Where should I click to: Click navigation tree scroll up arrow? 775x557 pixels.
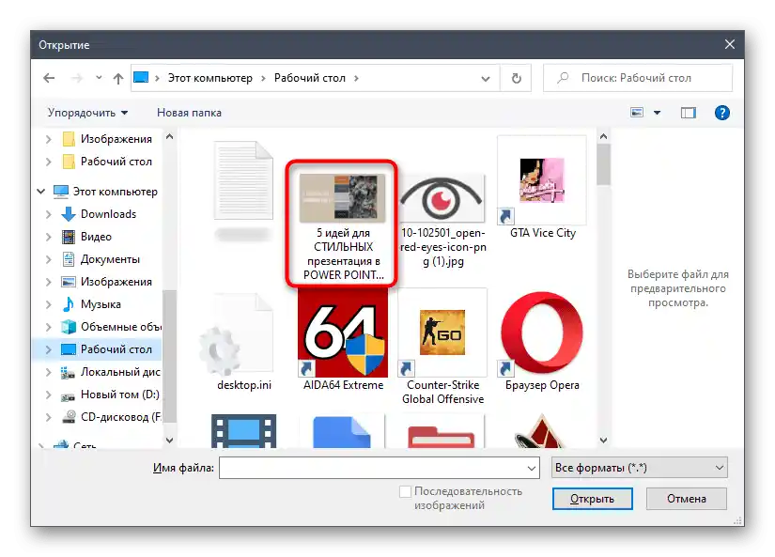169,136
